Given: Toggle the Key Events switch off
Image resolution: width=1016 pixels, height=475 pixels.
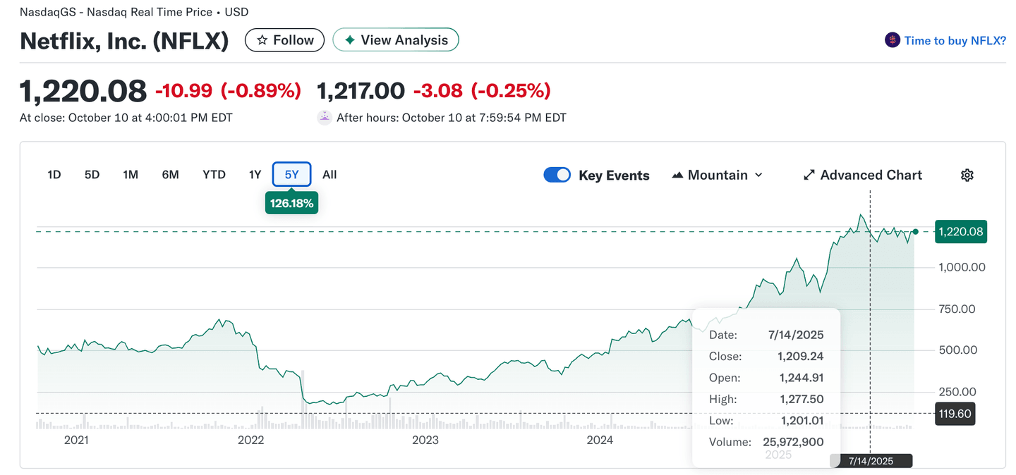Looking at the screenshot, I should [x=557, y=175].
